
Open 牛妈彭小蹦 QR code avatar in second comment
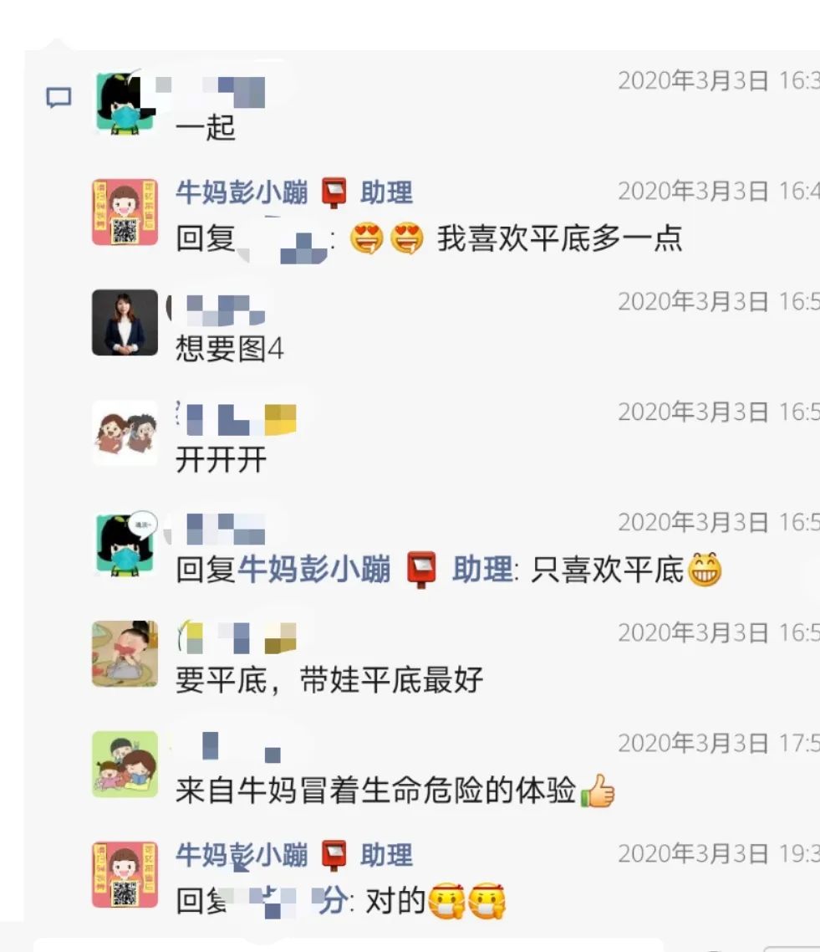coord(125,212)
